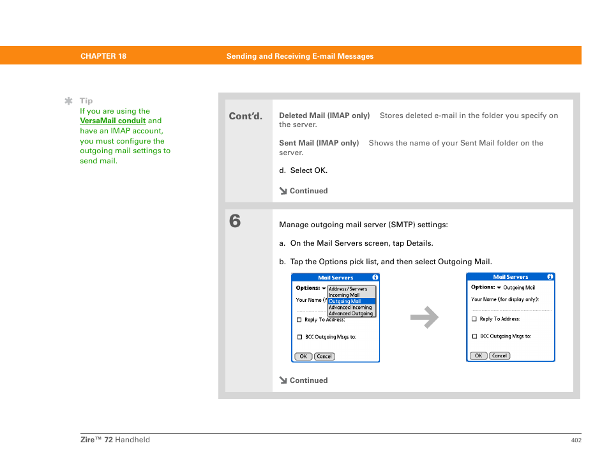
Task: Click the 'Deleted Mail (IMAP only)' heading
Action: 324,116
